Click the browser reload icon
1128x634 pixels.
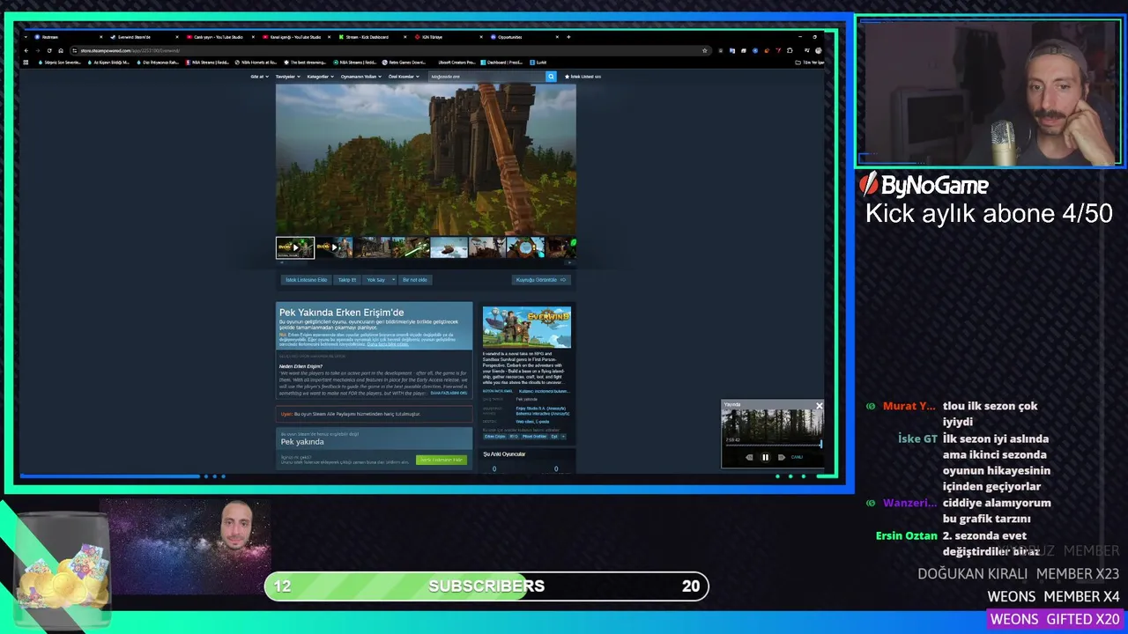[x=48, y=50]
